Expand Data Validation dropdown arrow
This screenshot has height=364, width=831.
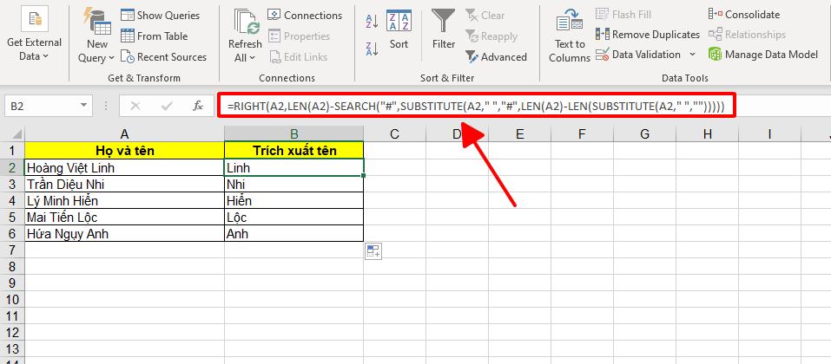692,54
